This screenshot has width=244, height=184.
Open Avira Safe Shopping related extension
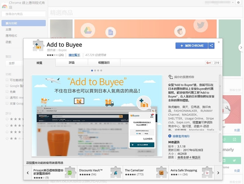coord(191,173)
